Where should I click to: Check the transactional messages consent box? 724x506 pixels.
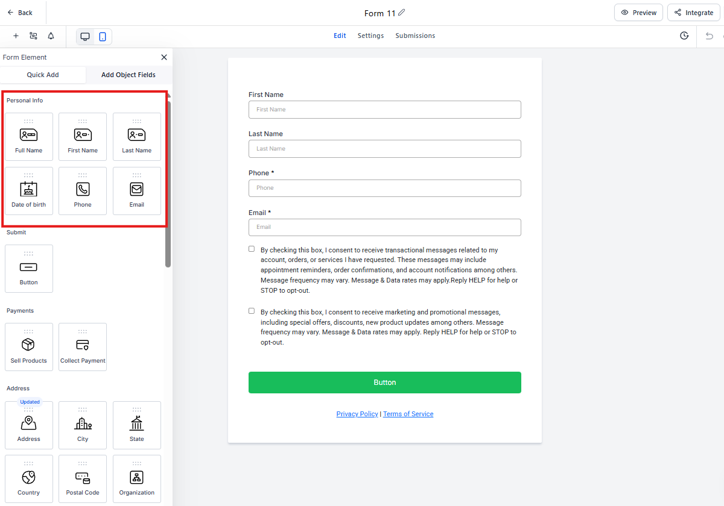[252, 249]
